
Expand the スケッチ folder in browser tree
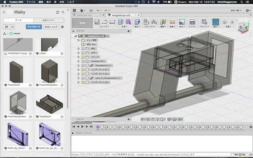click(78, 57)
